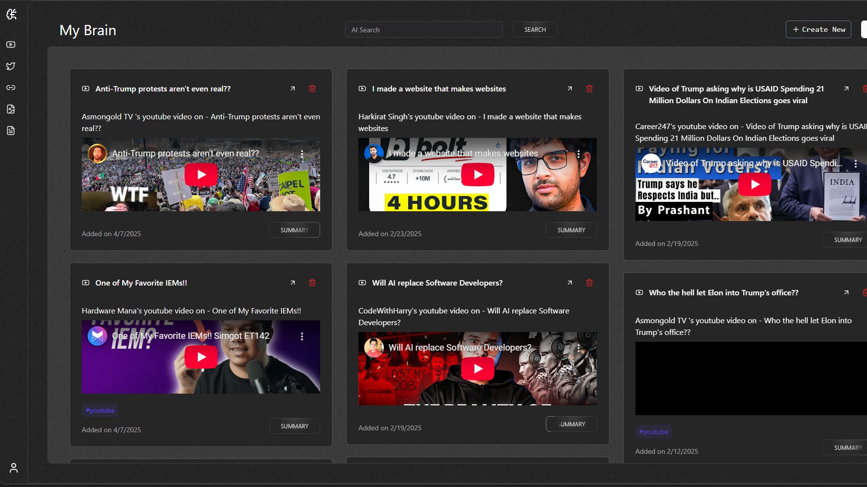
Task: Open SUMMARY for Anti-Trump protests card
Action: coord(295,230)
